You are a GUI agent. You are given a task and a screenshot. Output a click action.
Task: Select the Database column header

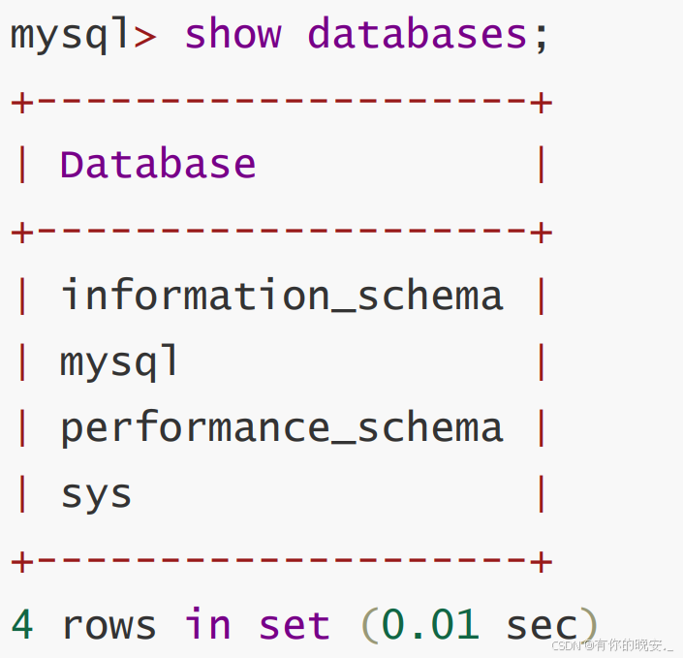tap(158, 165)
